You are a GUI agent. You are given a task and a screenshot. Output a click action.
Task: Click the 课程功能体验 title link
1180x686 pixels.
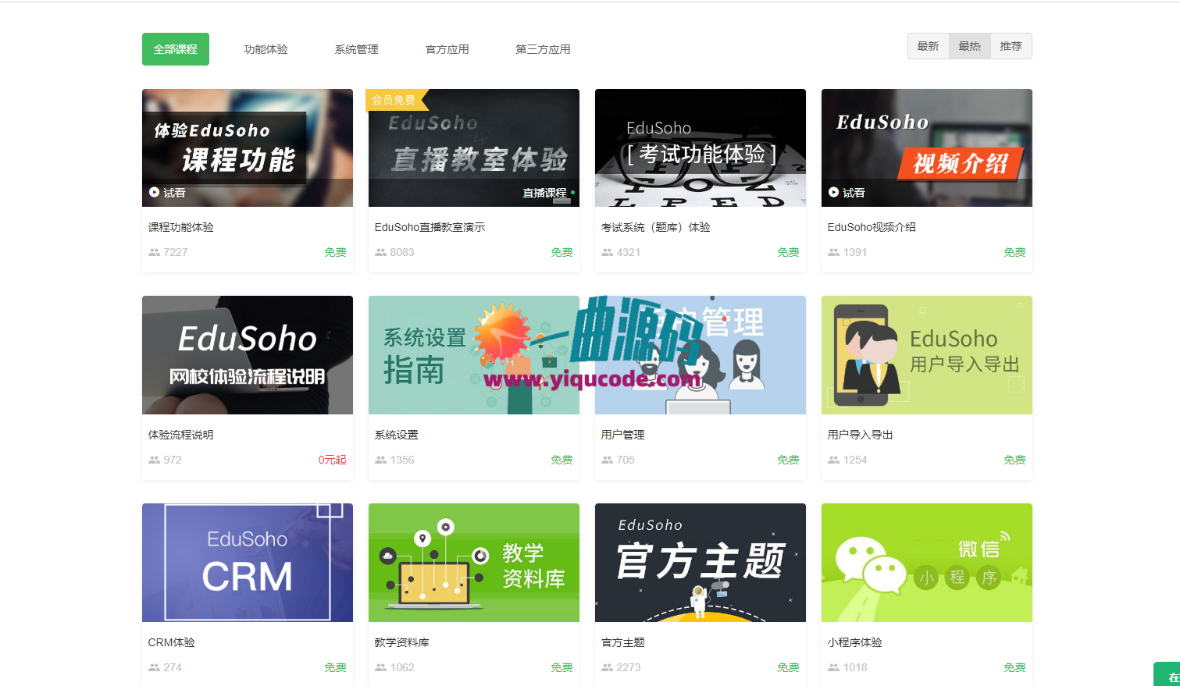[181, 227]
